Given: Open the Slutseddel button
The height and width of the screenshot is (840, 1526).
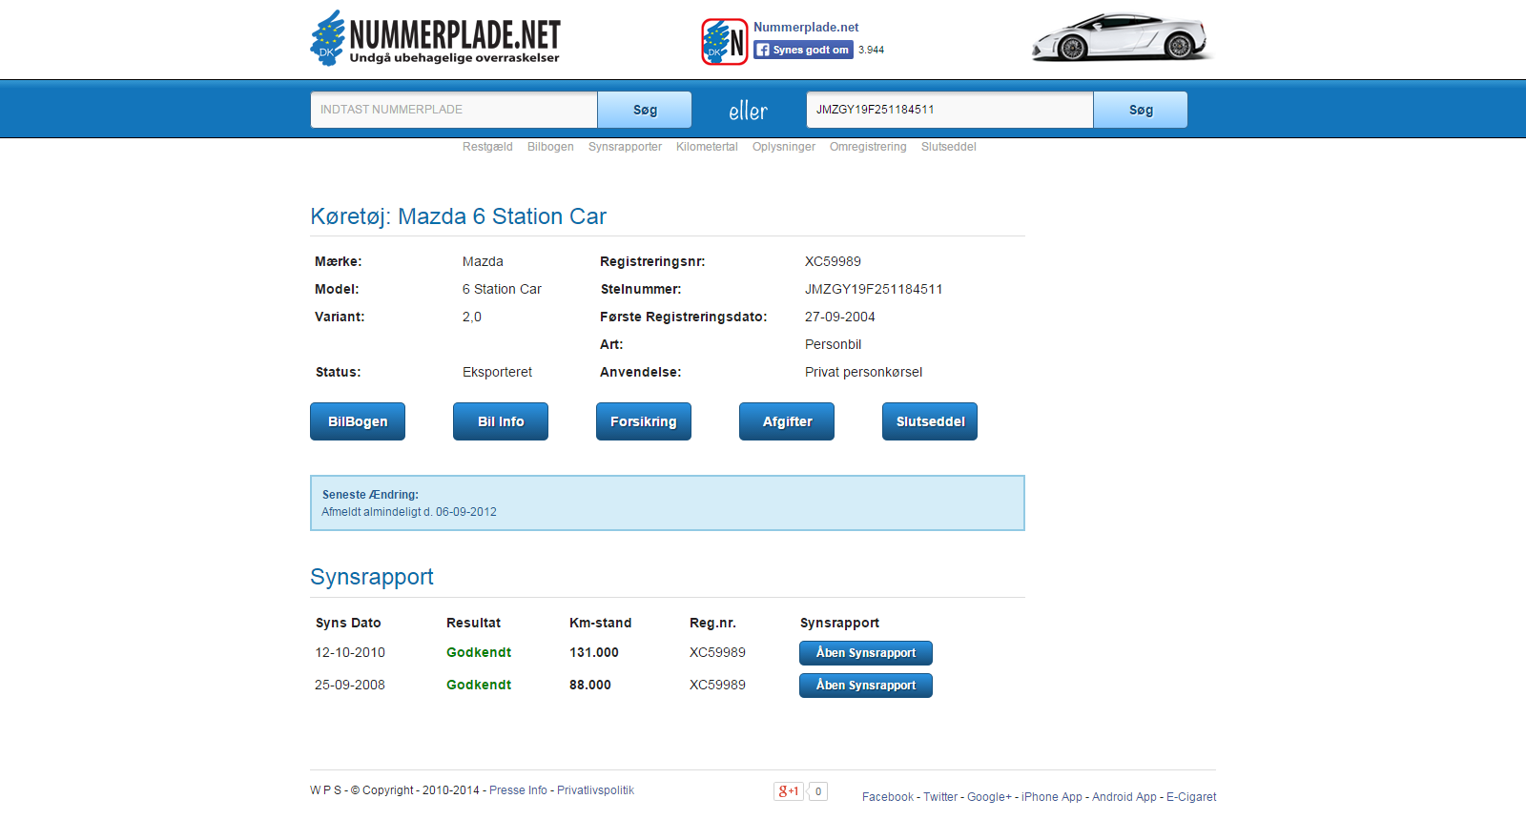Looking at the screenshot, I should 930,421.
